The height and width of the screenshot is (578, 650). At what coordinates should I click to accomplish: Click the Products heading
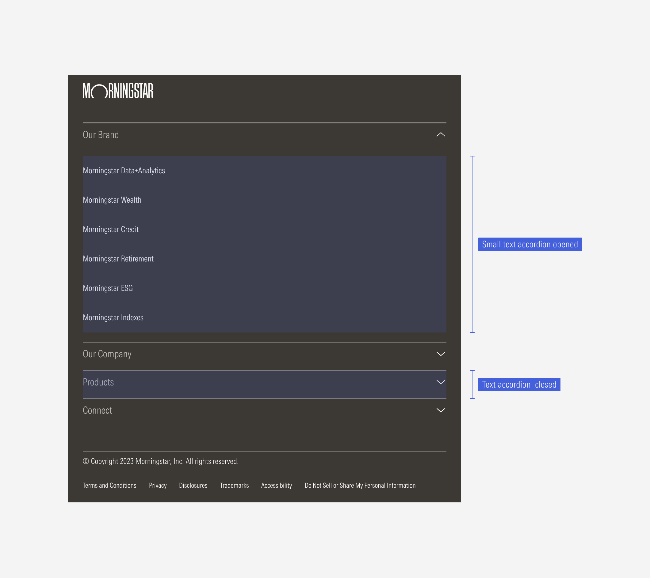point(98,382)
